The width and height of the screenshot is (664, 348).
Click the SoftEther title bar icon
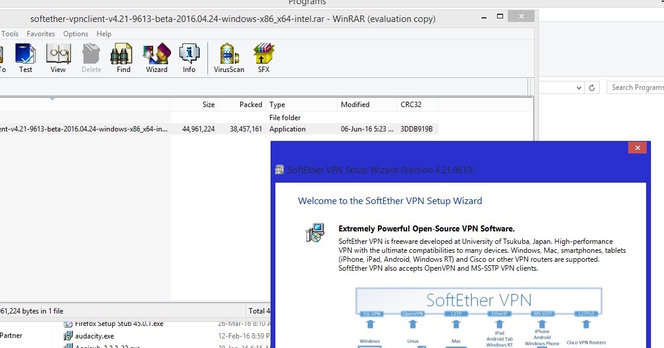(x=280, y=170)
